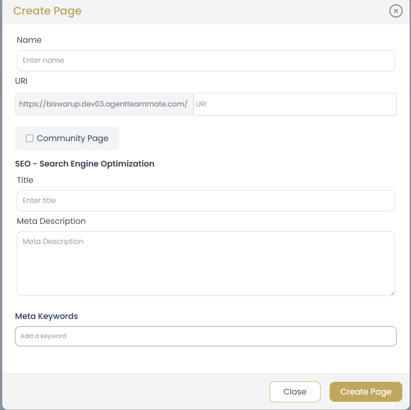This screenshot has height=410, width=411.
Task: Focus the URI input field
Action: tap(295, 104)
